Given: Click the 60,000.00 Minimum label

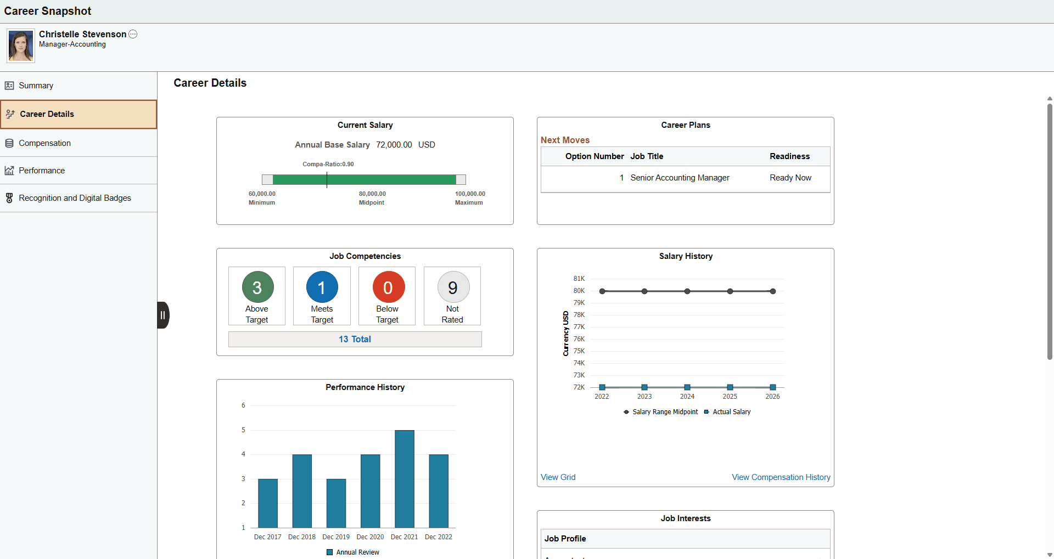Looking at the screenshot, I should (x=262, y=198).
